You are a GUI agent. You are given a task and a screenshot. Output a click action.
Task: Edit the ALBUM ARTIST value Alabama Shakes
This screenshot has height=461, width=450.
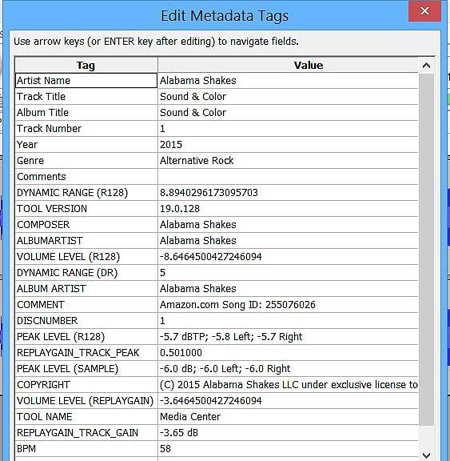289,289
